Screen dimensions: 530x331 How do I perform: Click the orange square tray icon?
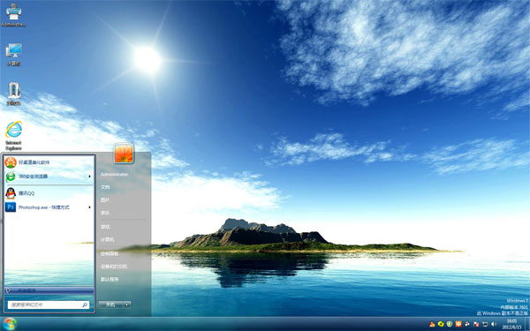point(458,324)
